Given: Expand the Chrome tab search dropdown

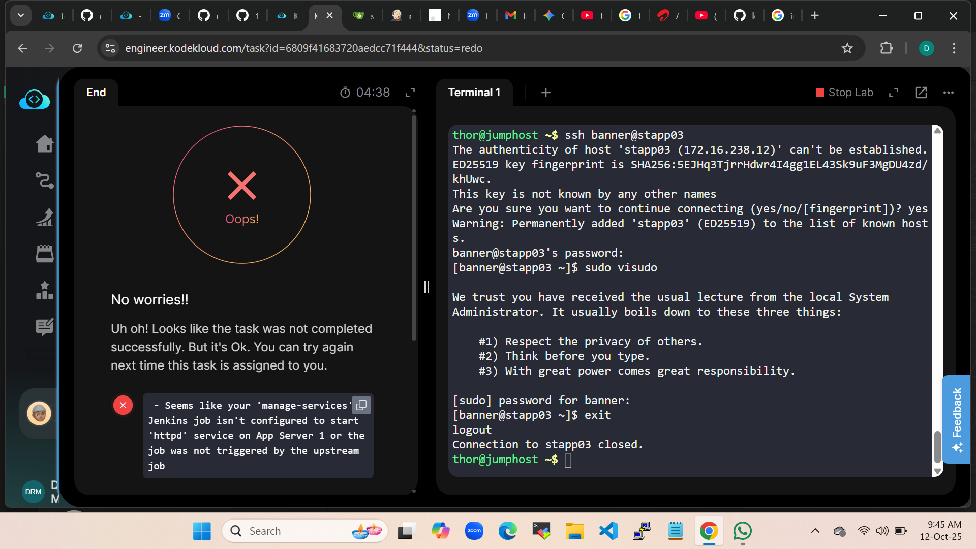Looking at the screenshot, I should [x=21, y=15].
